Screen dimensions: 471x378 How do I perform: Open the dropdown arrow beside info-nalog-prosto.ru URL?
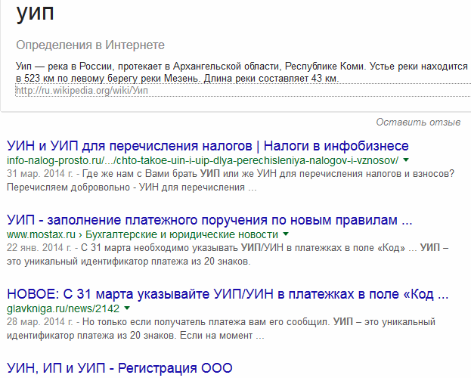406,160
